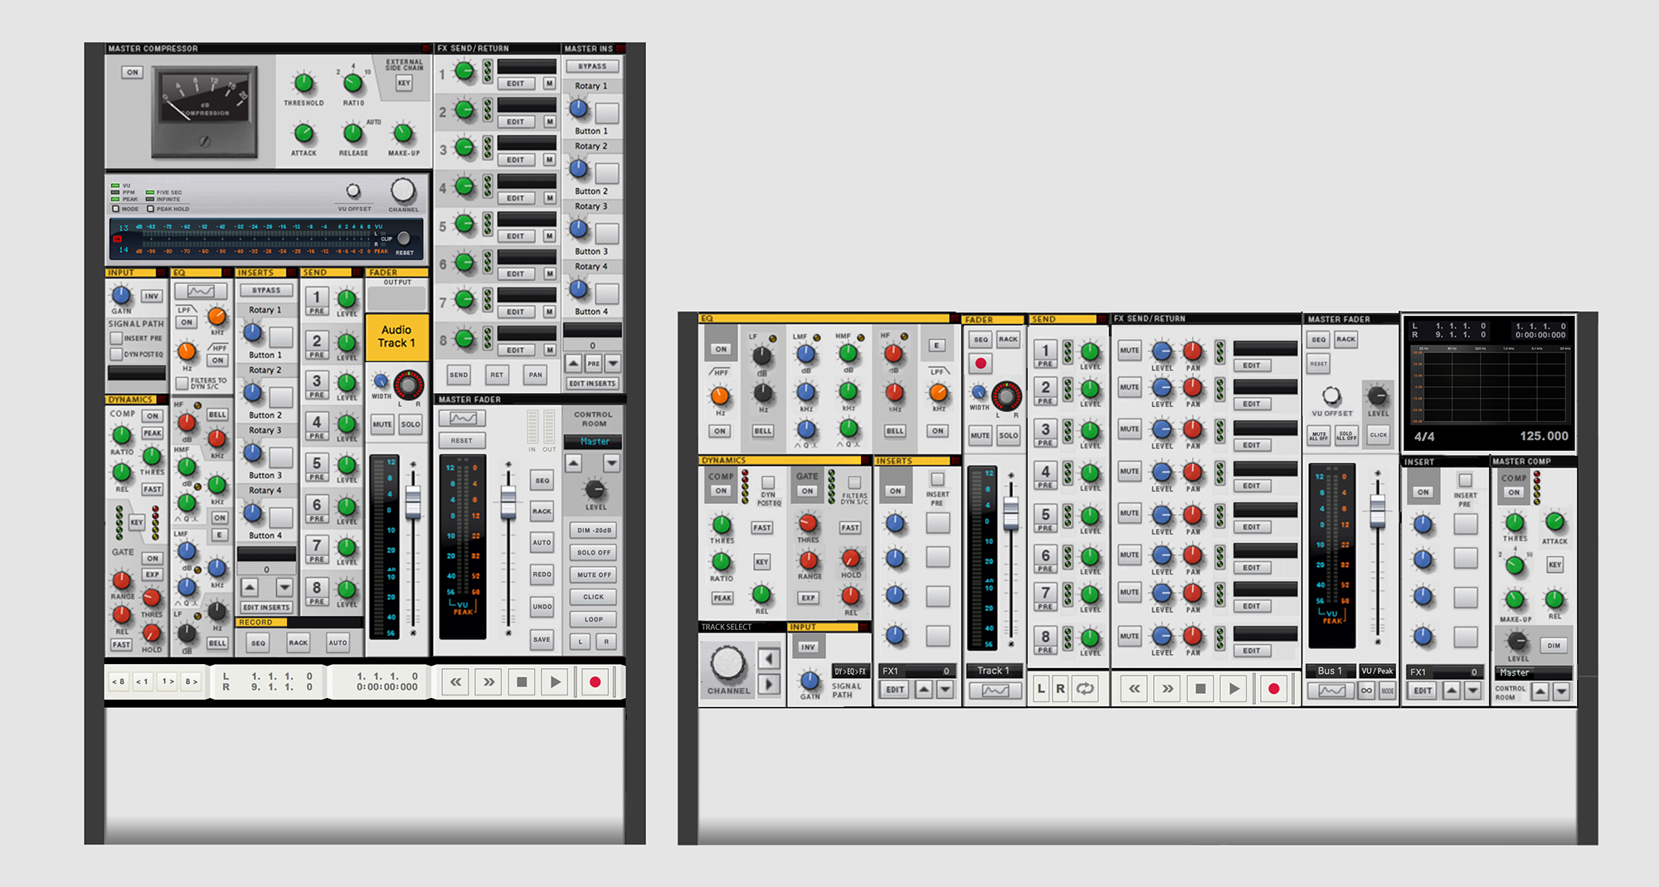Viewport: 1659px width, 887px height.
Task: Open the DY>EQ>FX signal path selector
Action: pyautogui.click(x=850, y=671)
